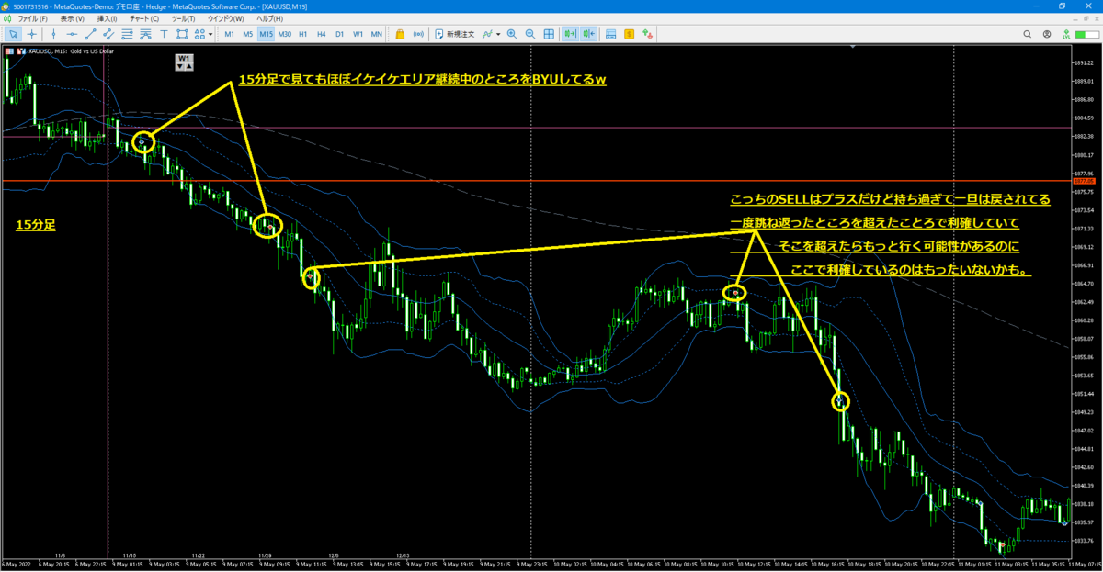Click the red-green trade arrows icon
1103x572 pixels.
pyautogui.click(x=649, y=34)
